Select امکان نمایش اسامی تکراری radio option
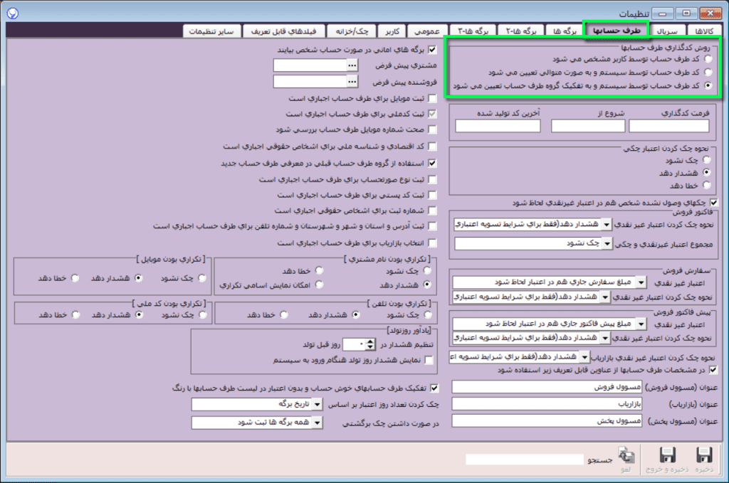 point(320,285)
